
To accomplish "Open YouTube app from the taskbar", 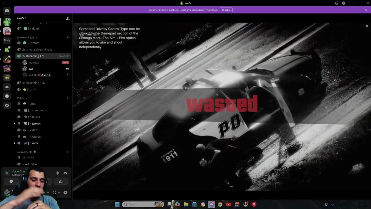I will click(x=228, y=204).
